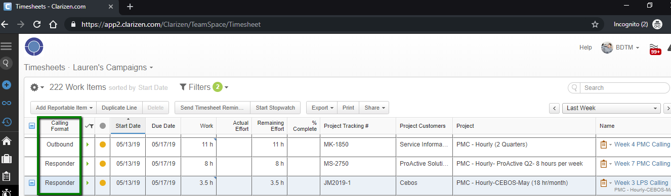Viewport: 671px width, 196px height.
Task: Toggle the header select-all checkbox
Action: 32,126
